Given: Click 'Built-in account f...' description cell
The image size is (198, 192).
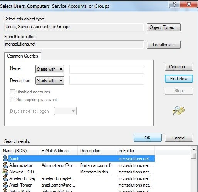Looking at the screenshot, I should tap(97, 165).
